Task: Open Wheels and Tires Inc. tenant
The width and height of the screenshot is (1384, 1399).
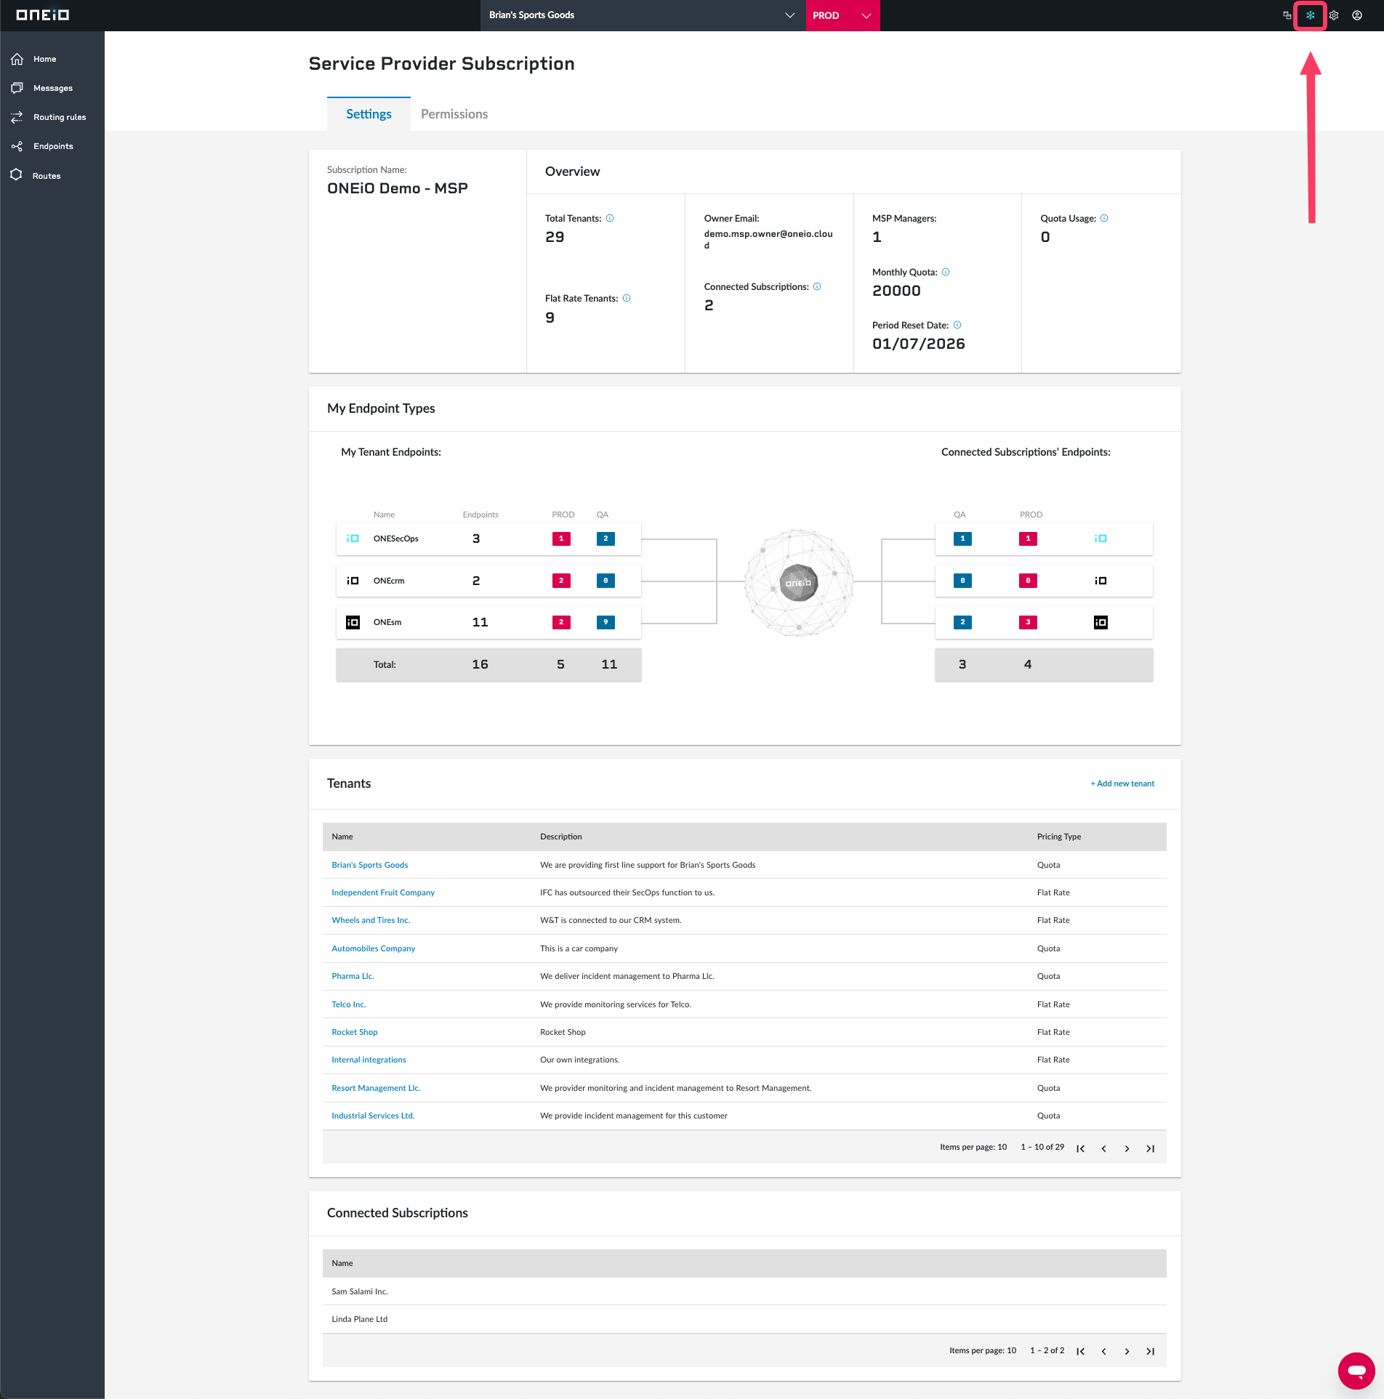Action: pyautogui.click(x=371, y=920)
